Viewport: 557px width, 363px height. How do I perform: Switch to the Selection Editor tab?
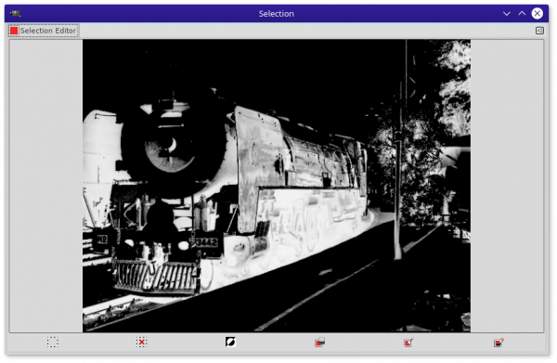point(44,31)
